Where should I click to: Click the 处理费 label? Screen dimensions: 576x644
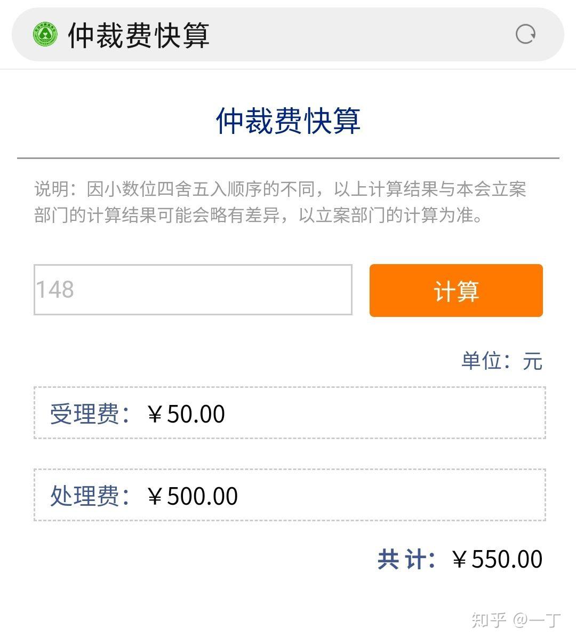coord(85,496)
